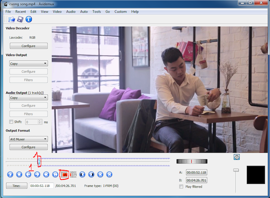Jump to previous keyframe using double-arrow icon
270x198 pixels.
(x=46, y=174)
